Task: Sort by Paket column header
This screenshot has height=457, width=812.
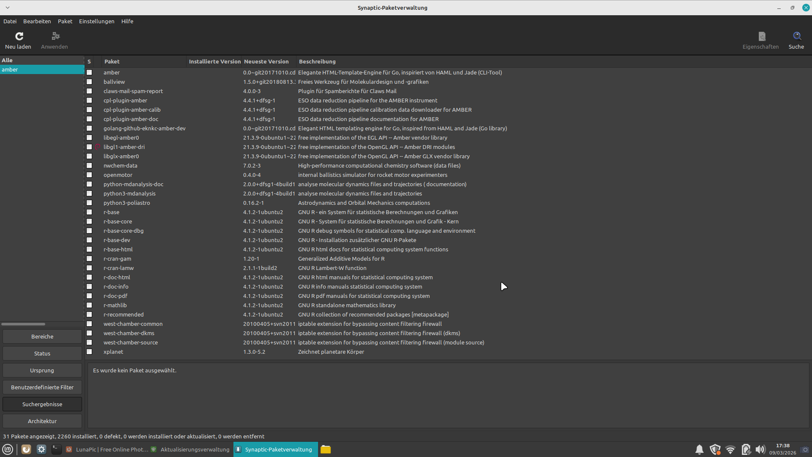Action: (112, 62)
